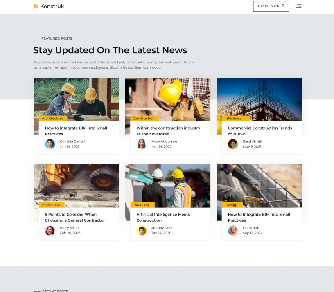Click Ketty Miller's avatar

point(50,230)
